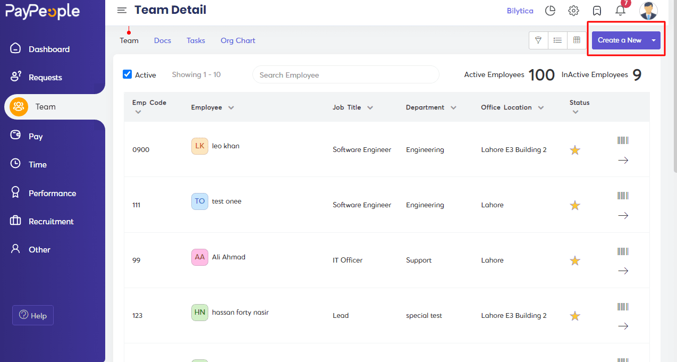Image resolution: width=677 pixels, height=362 pixels.
Task: Toggle the hamburger menu icon
Action: (122, 10)
